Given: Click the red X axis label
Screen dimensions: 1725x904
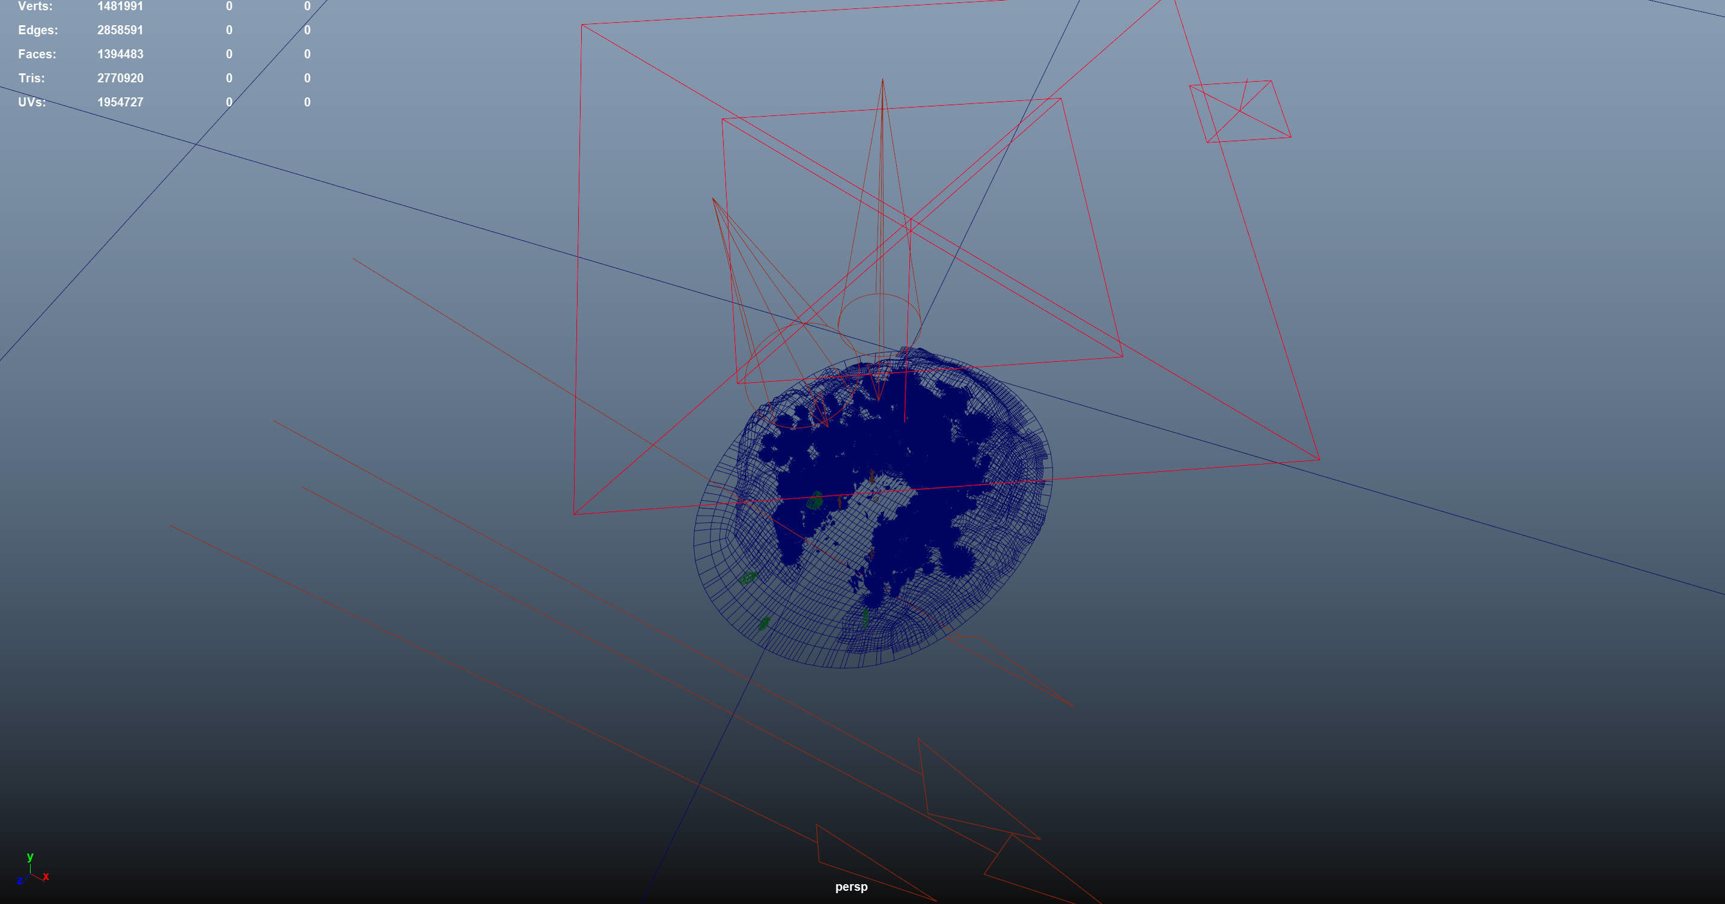Looking at the screenshot, I should coord(46,876).
